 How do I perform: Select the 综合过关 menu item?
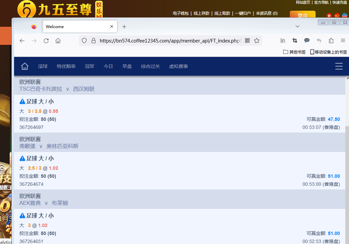[x=150, y=66]
